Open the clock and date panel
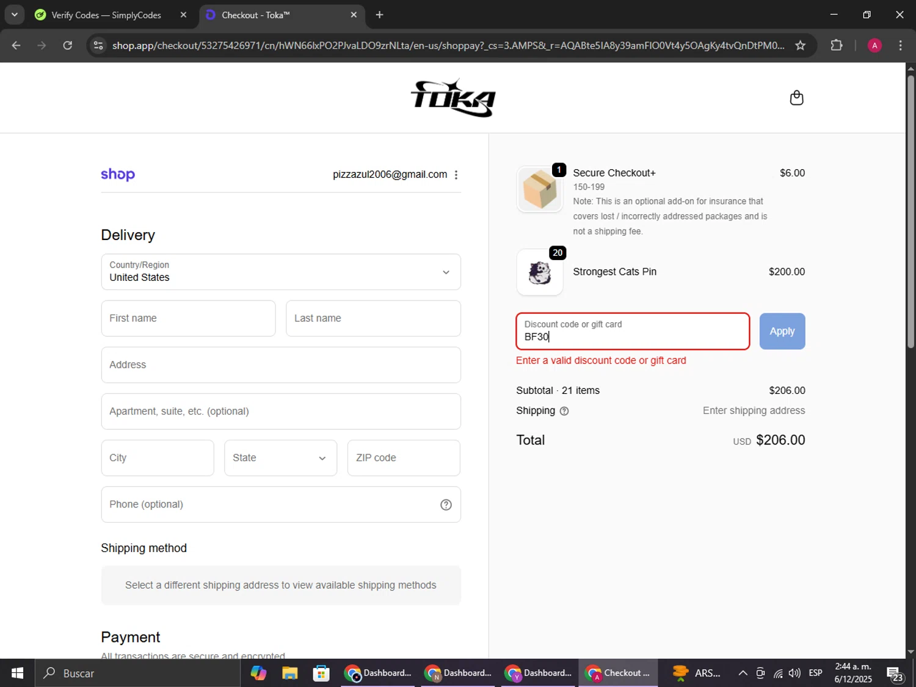This screenshot has height=687, width=916. pyautogui.click(x=853, y=673)
